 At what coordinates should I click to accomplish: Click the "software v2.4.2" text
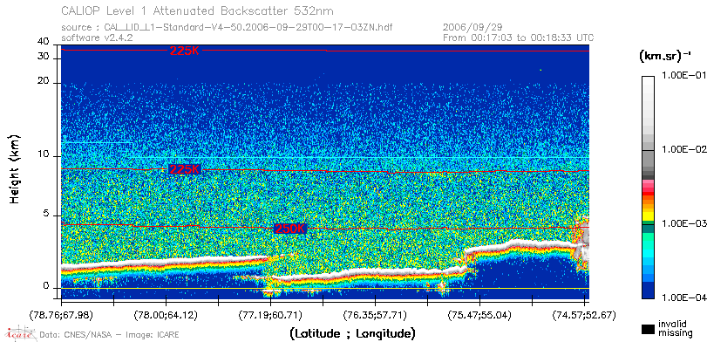coord(97,38)
